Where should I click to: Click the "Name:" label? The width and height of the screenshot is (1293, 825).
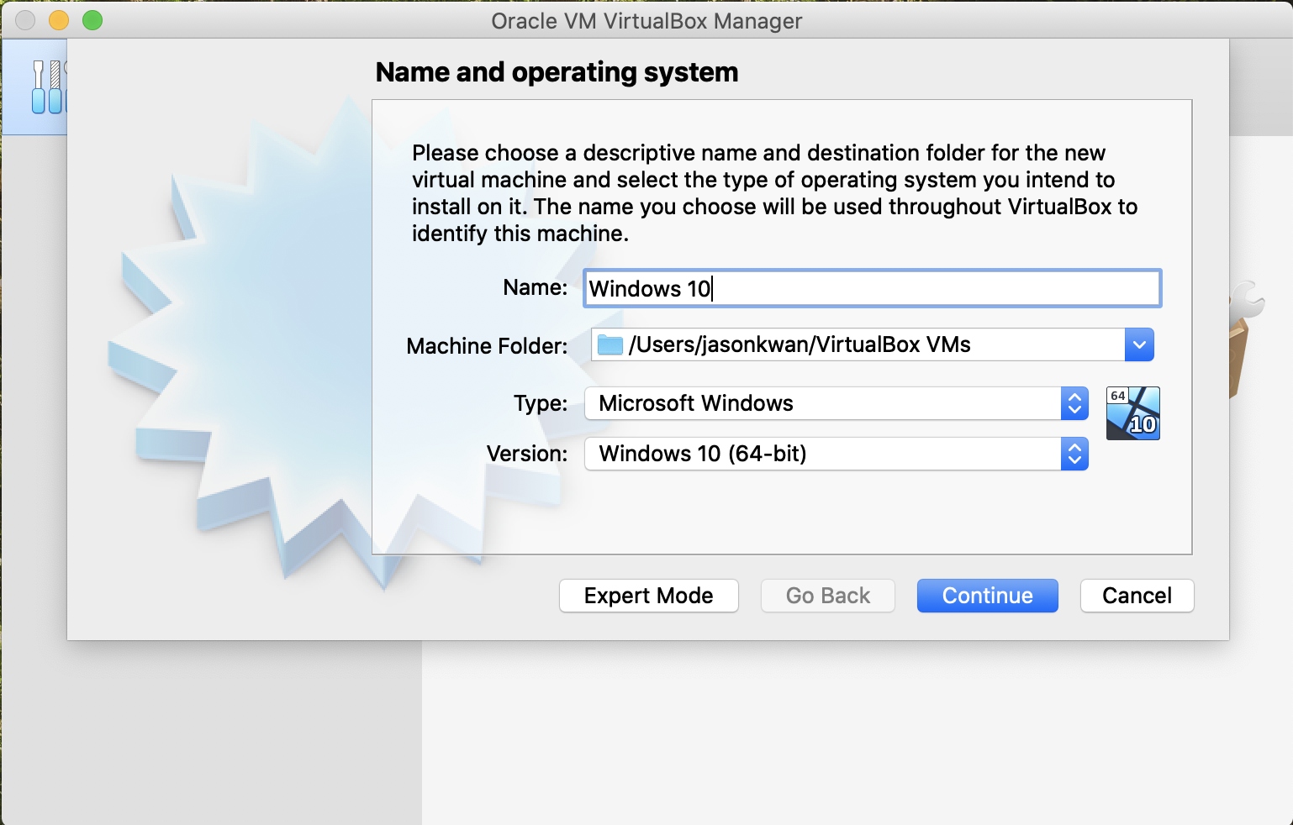coord(536,287)
